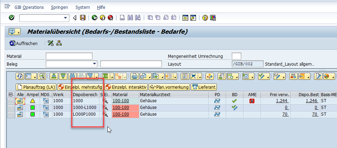337x148 pixels.
Task: Click the Sum total sigma icon
Action: coord(106,76)
